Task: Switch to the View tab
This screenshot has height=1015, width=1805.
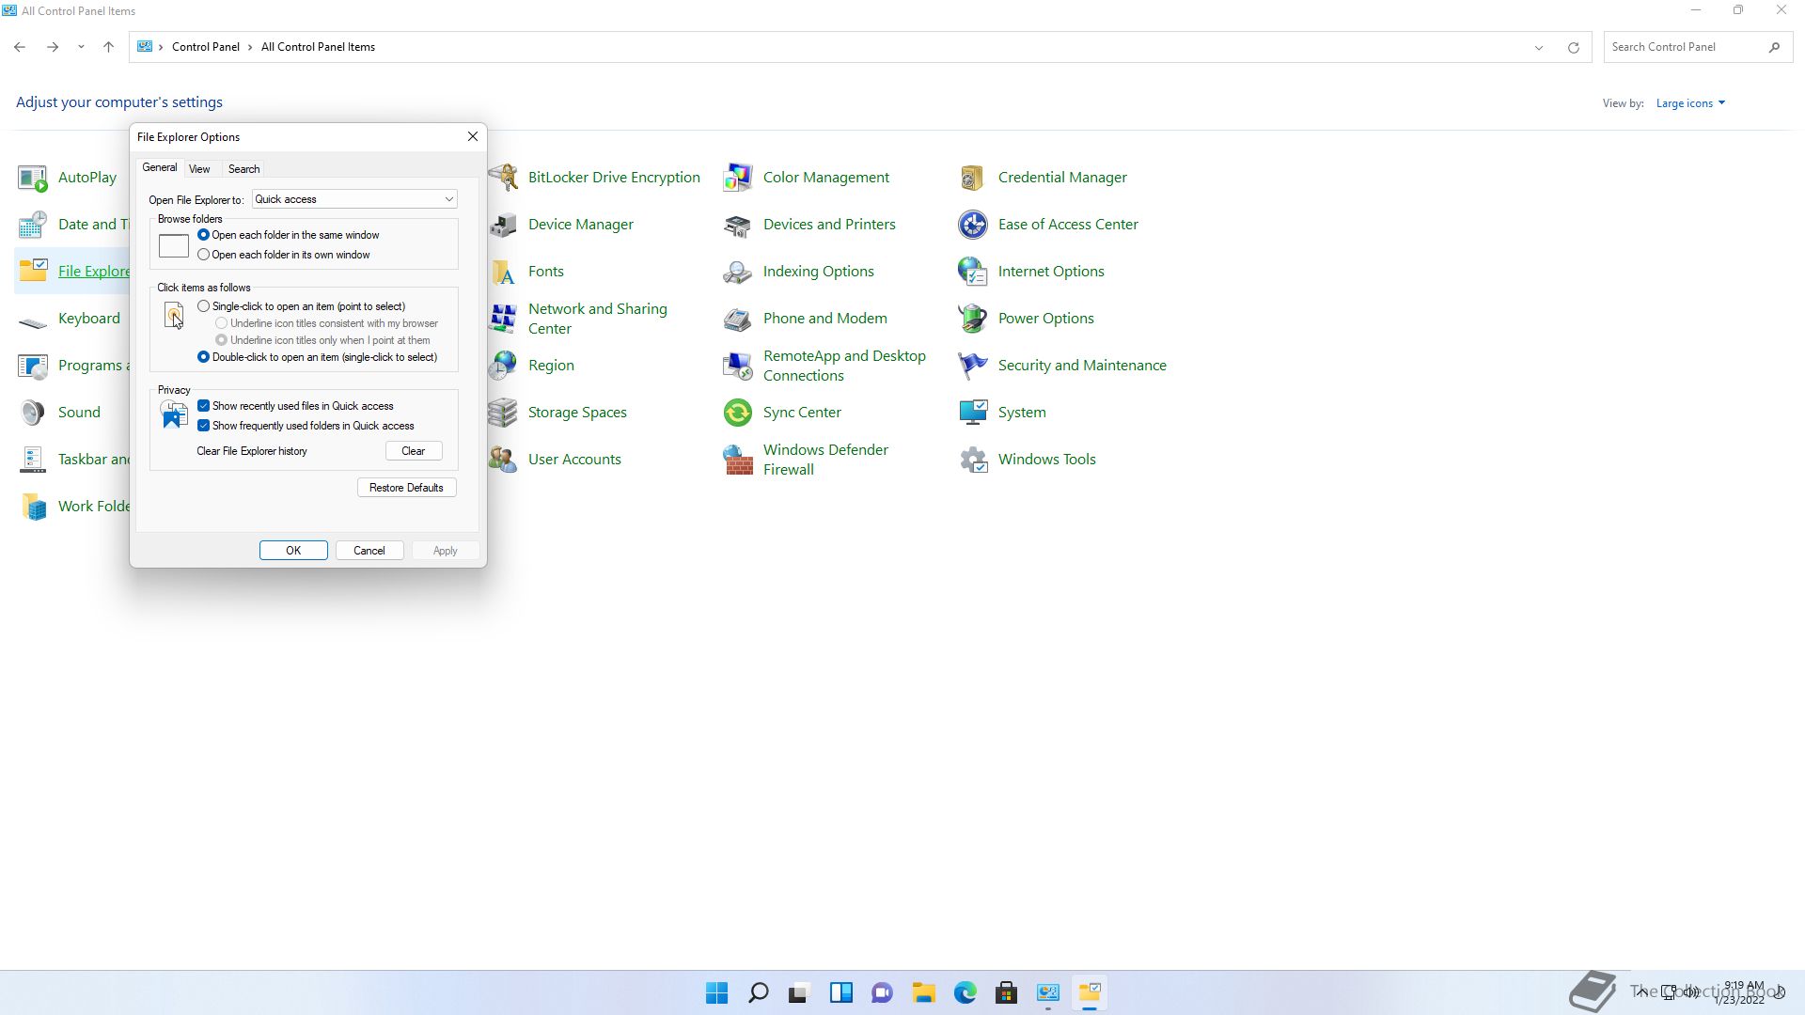Action: click(x=199, y=169)
